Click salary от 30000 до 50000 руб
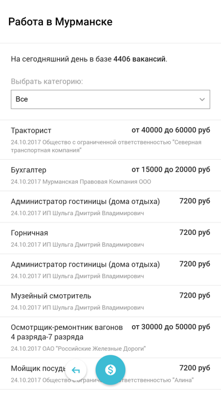 [171, 327]
